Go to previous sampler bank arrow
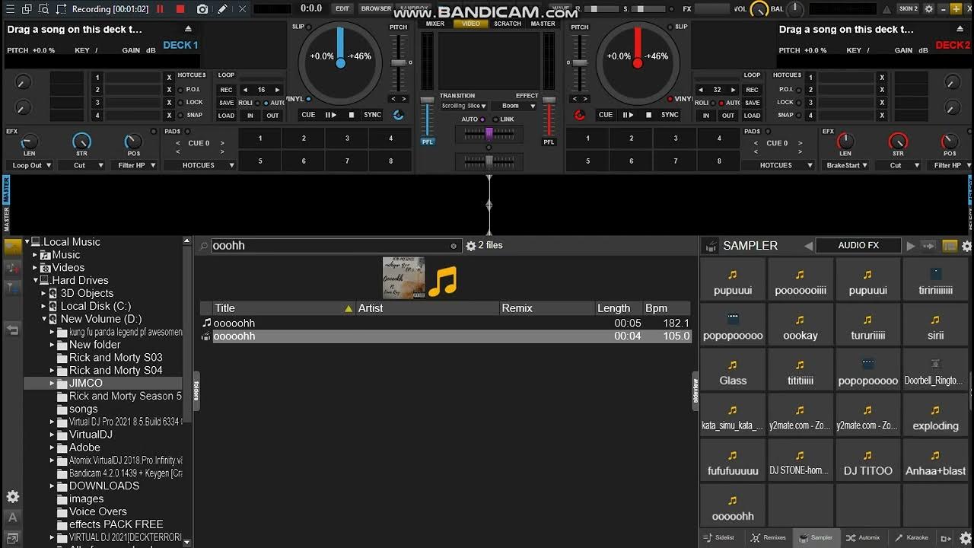Screen dimensions: 974x548 (x=808, y=246)
